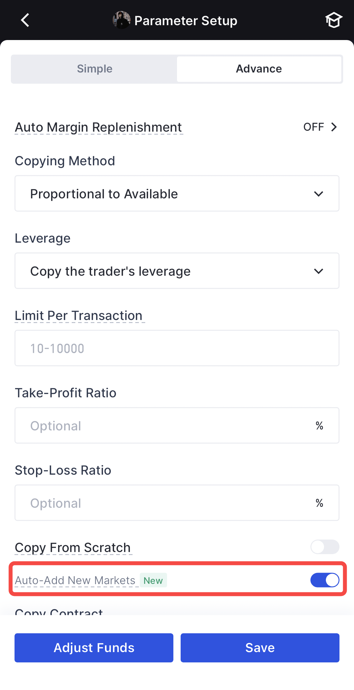Click percent sign in Take-Profit Ratio field
The width and height of the screenshot is (354, 690).
319,426
